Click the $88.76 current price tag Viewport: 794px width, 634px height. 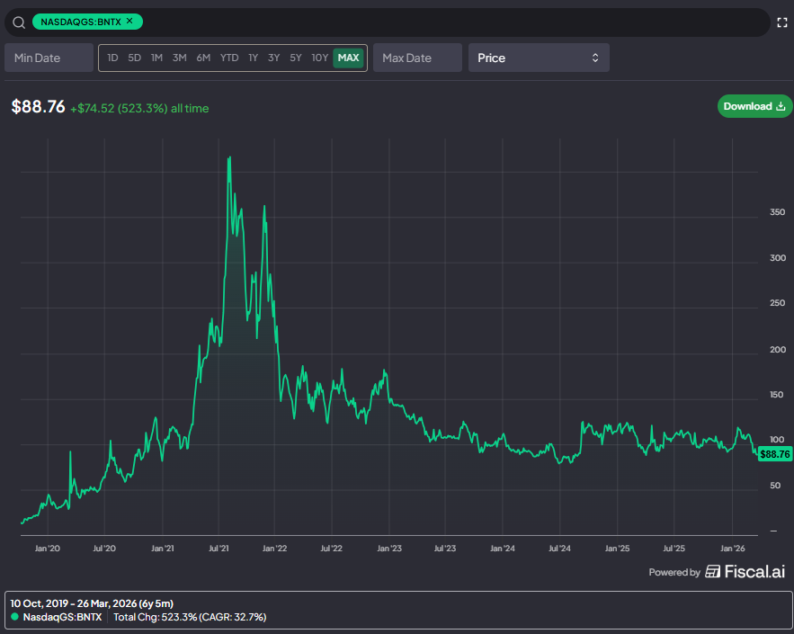775,454
